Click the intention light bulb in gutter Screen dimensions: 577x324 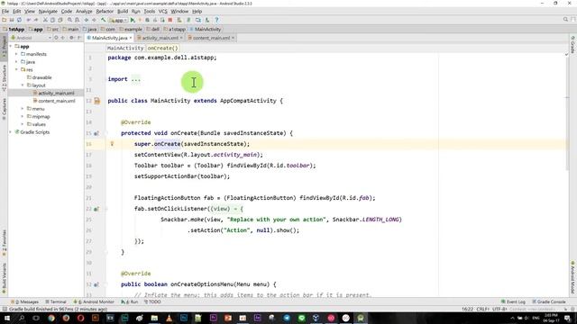pos(112,144)
